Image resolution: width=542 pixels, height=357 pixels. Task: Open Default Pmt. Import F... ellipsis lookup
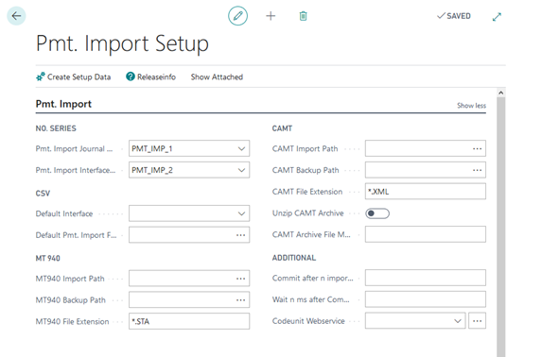click(x=241, y=235)
